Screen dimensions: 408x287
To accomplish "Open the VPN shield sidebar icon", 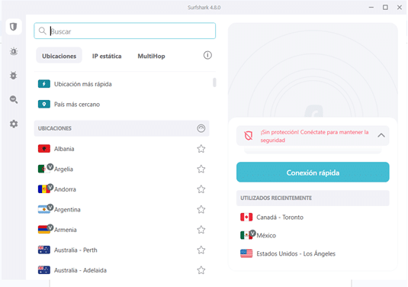I will (14, 27).
